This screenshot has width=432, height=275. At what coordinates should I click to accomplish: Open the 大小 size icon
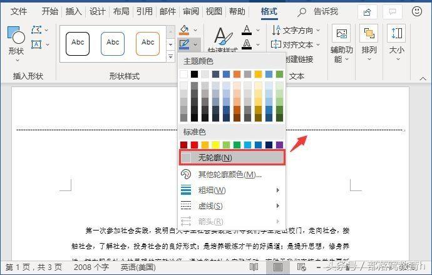click(x=396, y=33)
